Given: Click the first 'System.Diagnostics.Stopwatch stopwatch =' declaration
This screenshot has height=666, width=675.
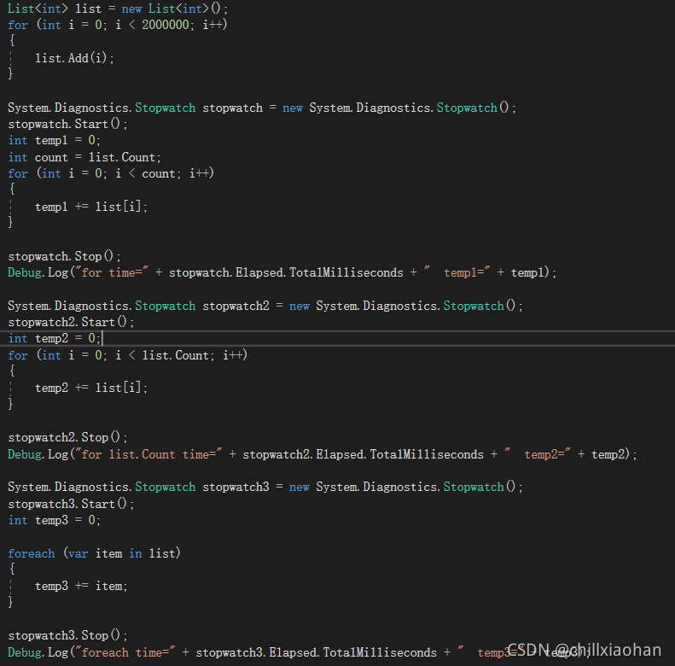Looking at the screenshot, I should pyautogui.click(x=262, y=108).
